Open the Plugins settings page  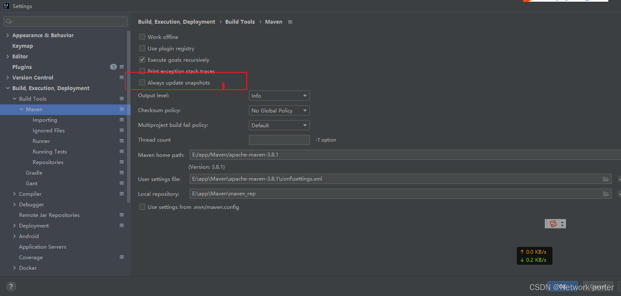[22, 67]
